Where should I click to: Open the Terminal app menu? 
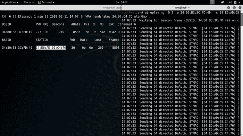click(x=46, y=2)
